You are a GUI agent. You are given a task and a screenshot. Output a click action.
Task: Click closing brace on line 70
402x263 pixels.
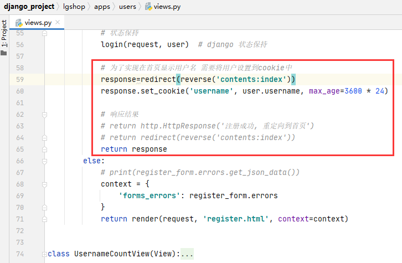pos(103,207)
